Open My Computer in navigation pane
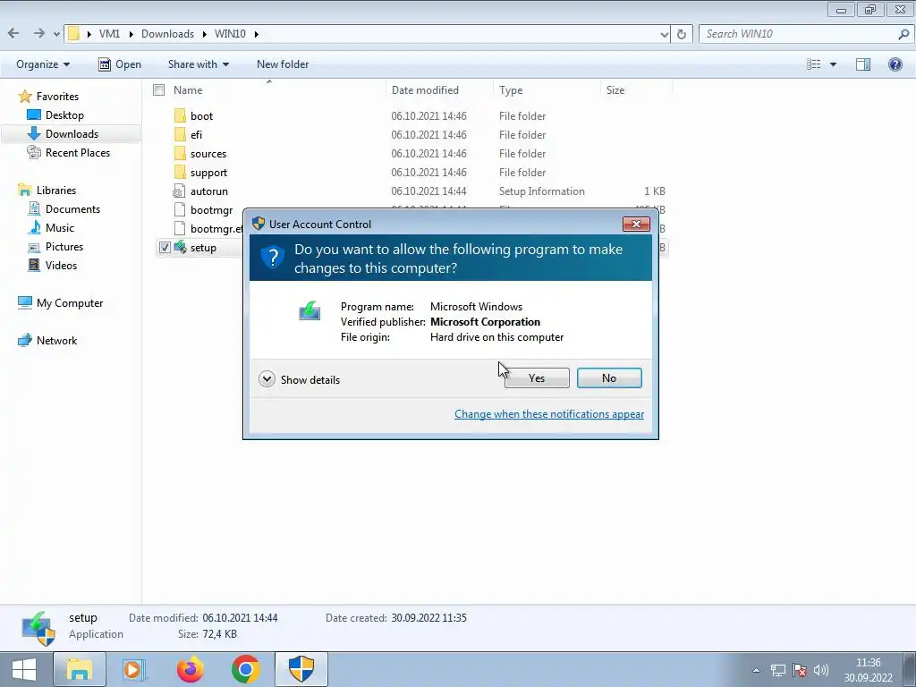The width and height of the screenshot is (916, 687). [70, 302]
